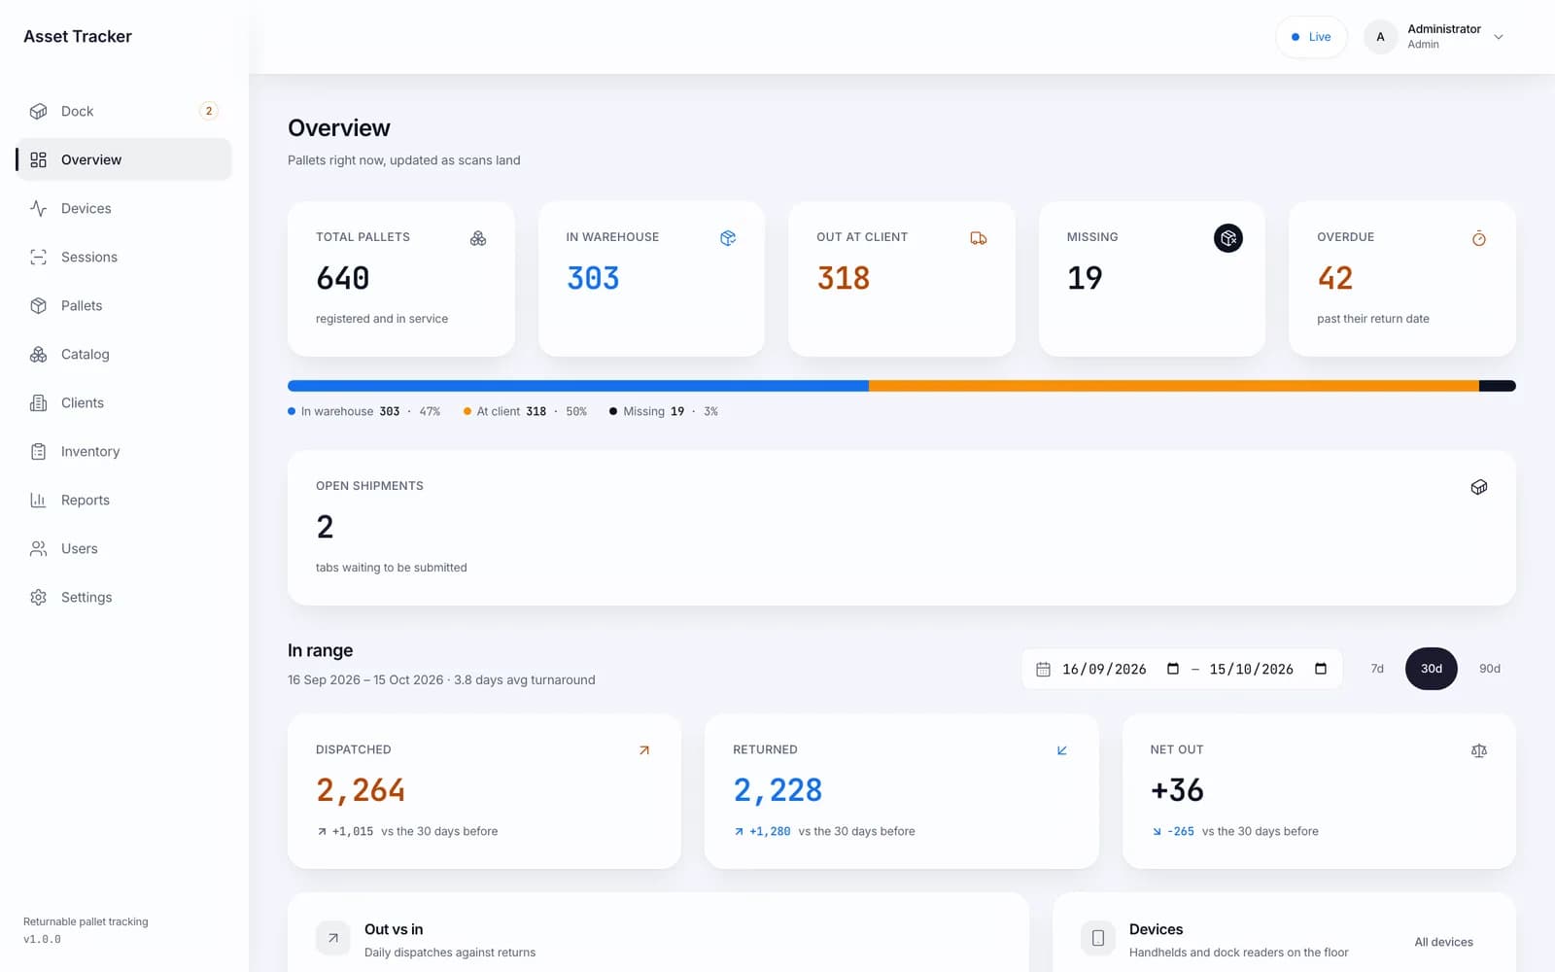Click the Inventory clipboard icon
This screenshot has height=972, width=1555.
[38, 451]
